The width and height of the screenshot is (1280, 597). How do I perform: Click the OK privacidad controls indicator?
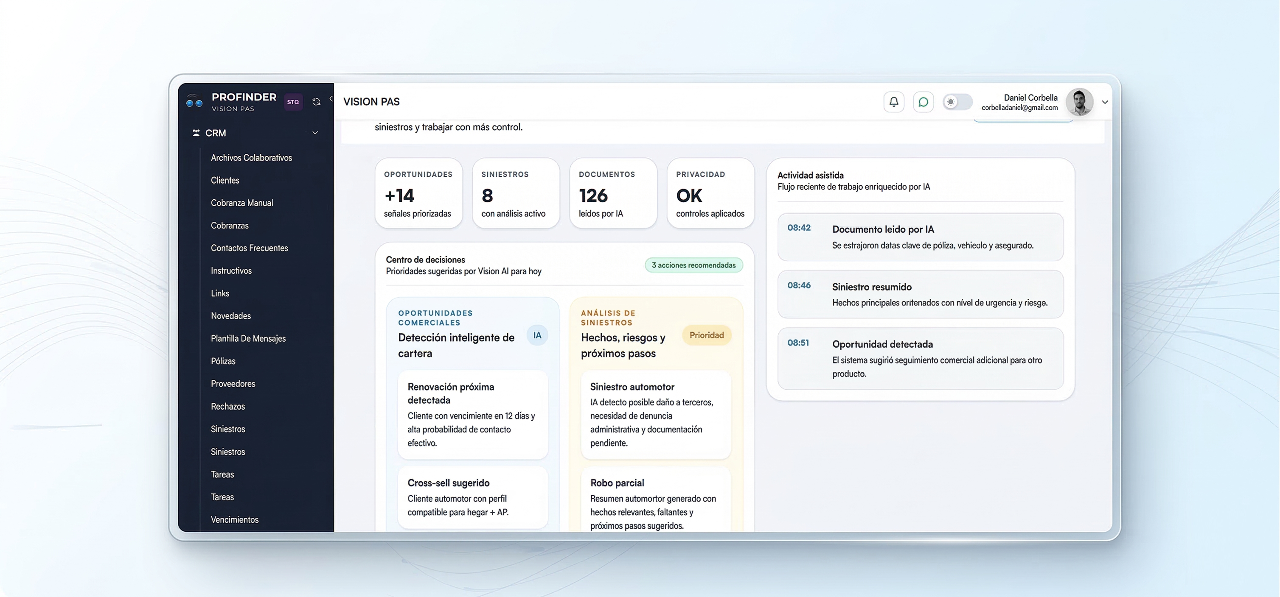[x=710, y=193]
